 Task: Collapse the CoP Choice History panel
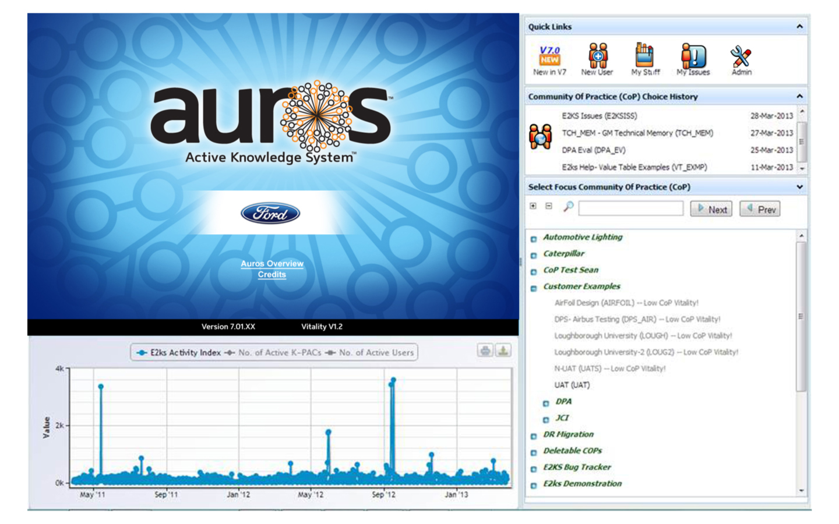pos(799,96)
